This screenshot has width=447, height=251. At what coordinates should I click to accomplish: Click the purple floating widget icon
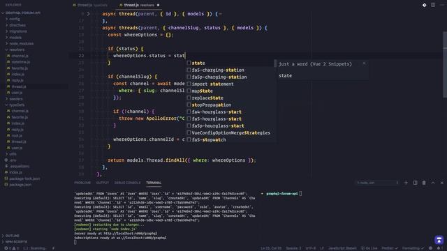click(x=439, y=240)
